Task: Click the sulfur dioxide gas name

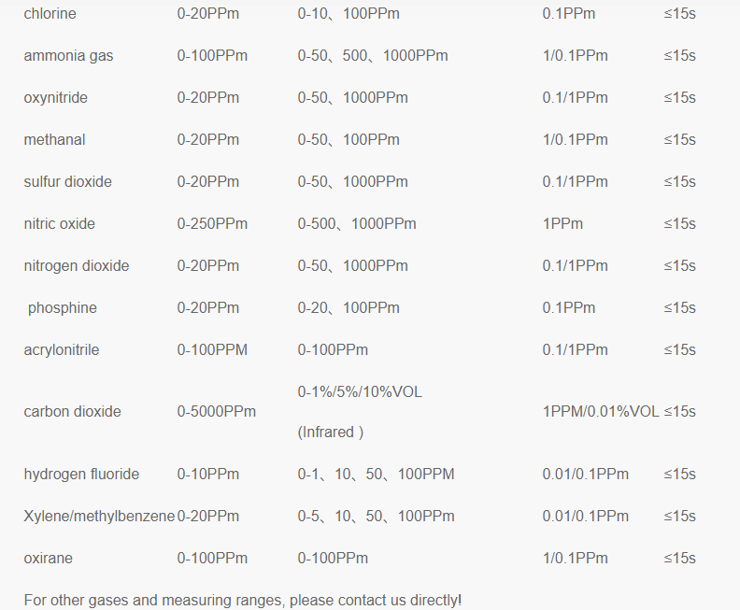Action: [x=67, y=182]
